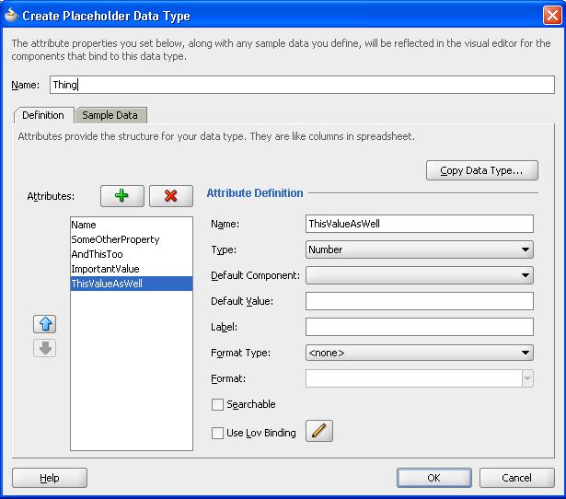Expand the Default Component dropdown

click(x=419, y=275)
